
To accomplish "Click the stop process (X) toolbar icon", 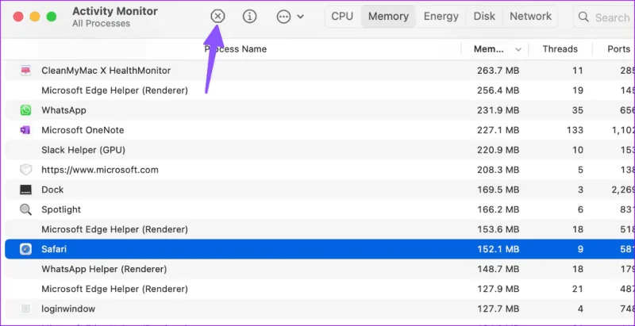I will [217, 17].
